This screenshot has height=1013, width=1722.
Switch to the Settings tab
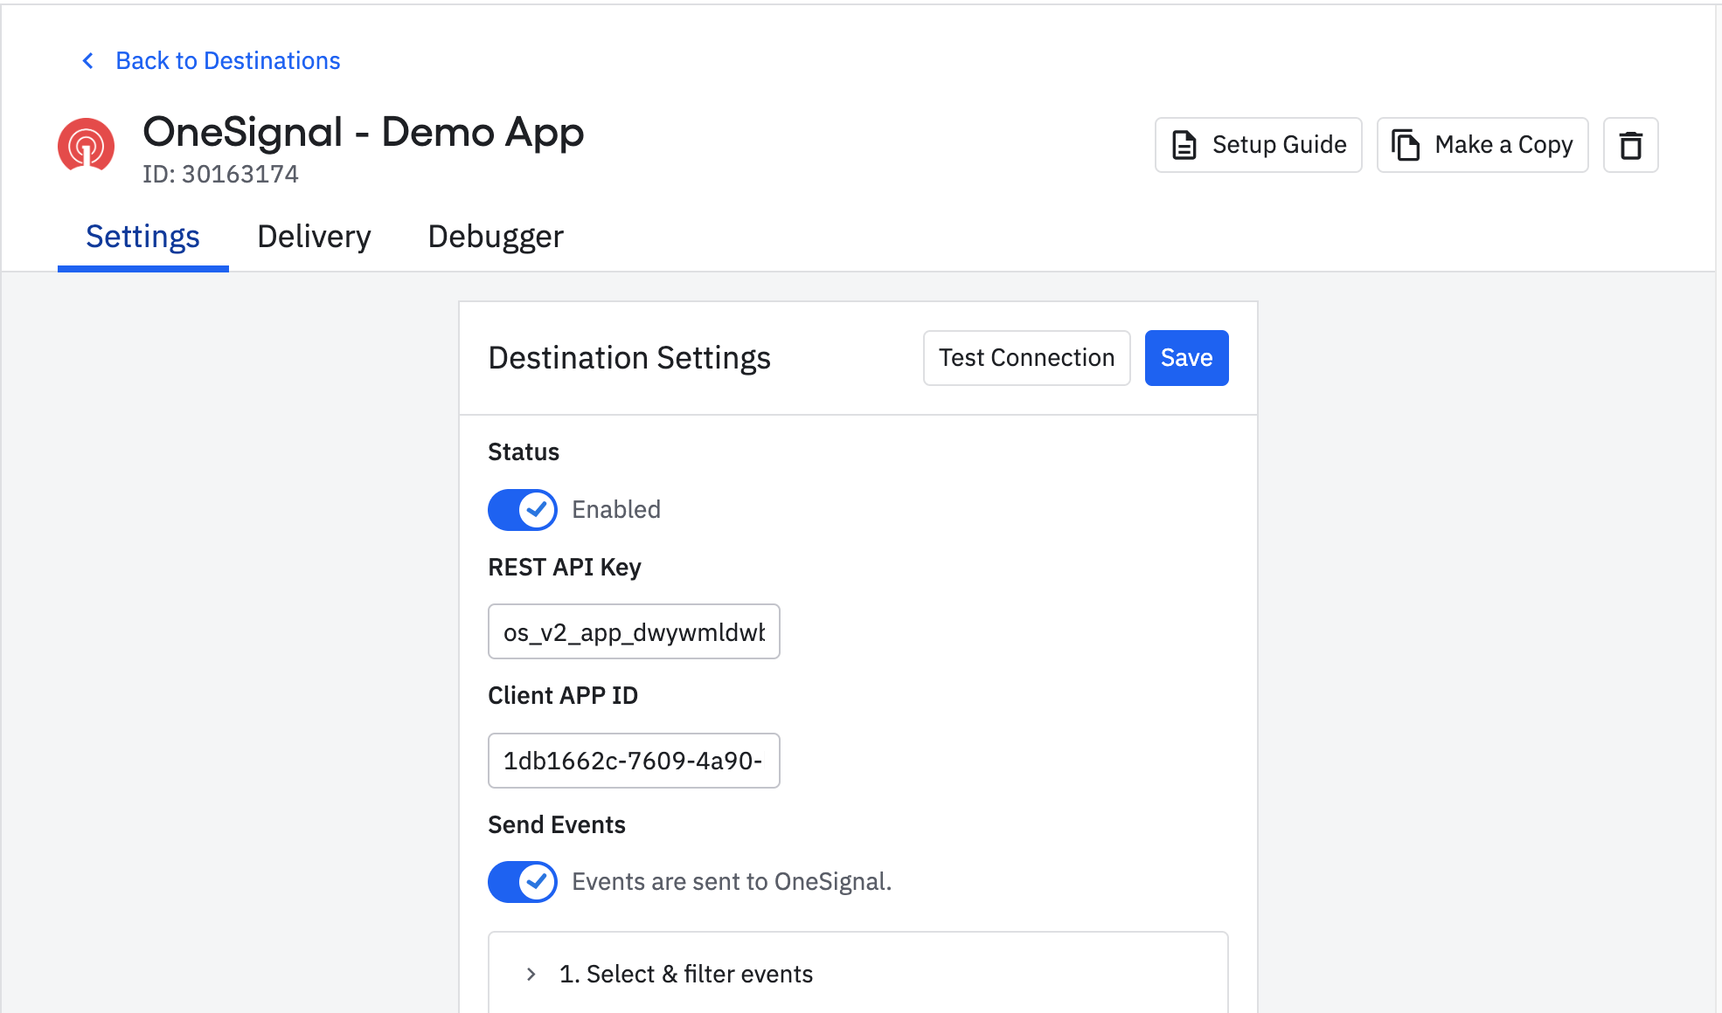pos(142,237)
